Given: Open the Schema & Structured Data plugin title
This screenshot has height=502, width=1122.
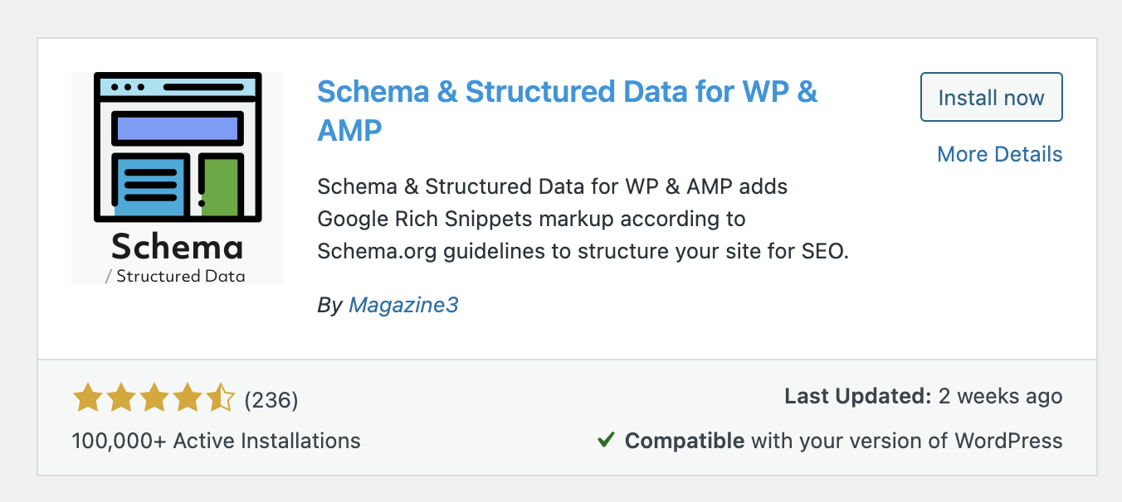Looking at the screenshot, I should (568, 110).
